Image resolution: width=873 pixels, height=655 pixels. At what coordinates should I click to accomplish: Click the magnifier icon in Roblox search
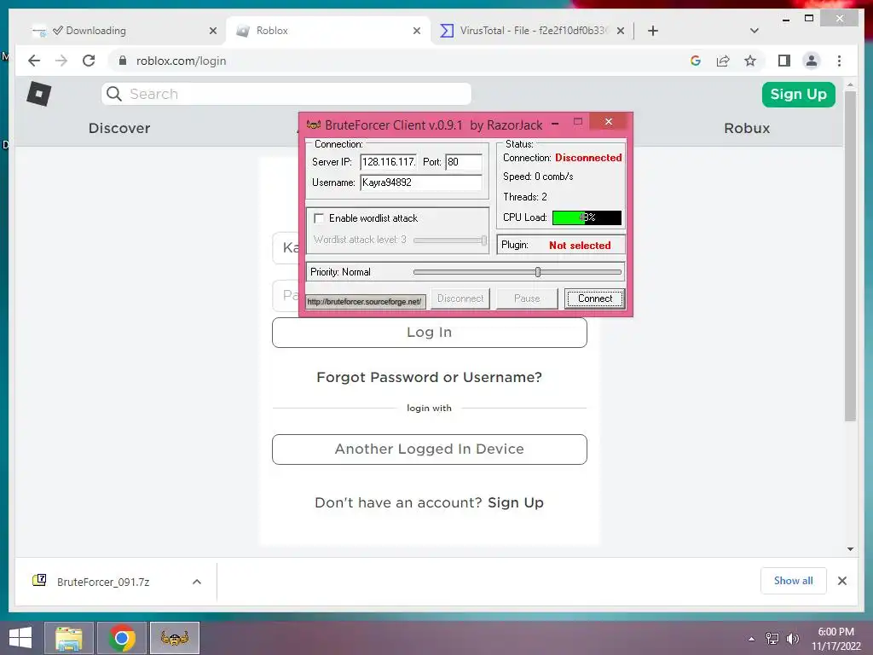[114, 94]
